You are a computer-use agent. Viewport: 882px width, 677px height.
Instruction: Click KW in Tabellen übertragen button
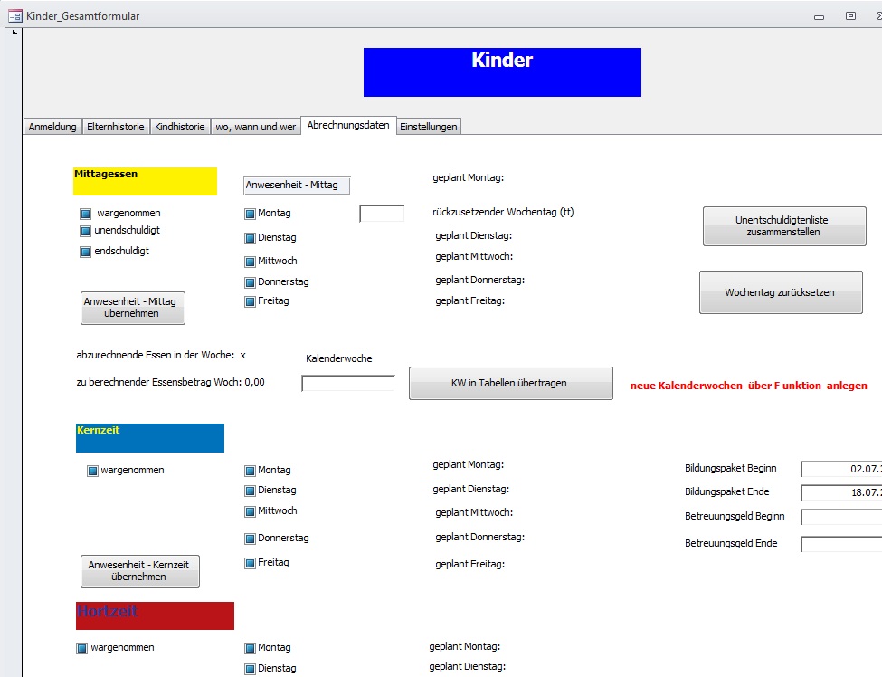pyautogui.click(x=510, y=383)
